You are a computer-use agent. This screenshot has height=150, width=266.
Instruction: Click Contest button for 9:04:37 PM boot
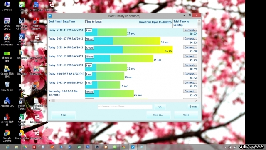coord(190,39)
